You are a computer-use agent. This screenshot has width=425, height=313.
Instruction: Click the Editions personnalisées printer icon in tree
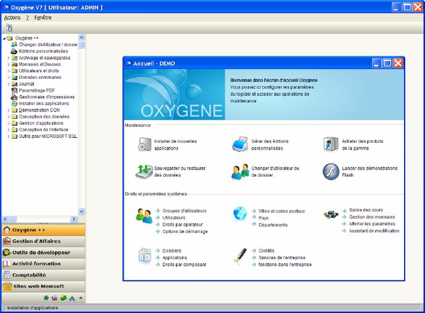(x=14, y=51)
